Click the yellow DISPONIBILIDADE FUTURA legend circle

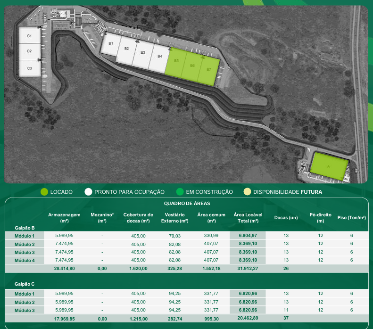[247, 192]
